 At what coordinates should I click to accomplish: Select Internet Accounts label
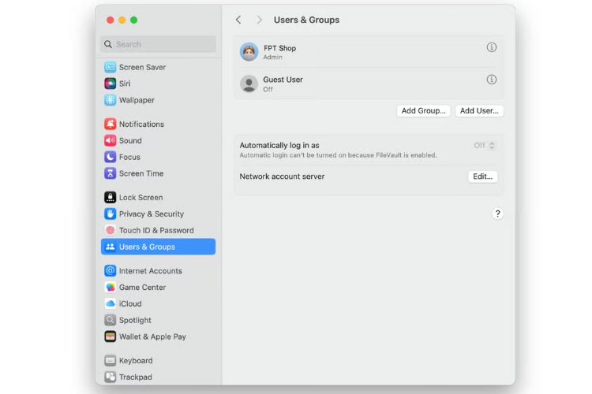point(150,271)
